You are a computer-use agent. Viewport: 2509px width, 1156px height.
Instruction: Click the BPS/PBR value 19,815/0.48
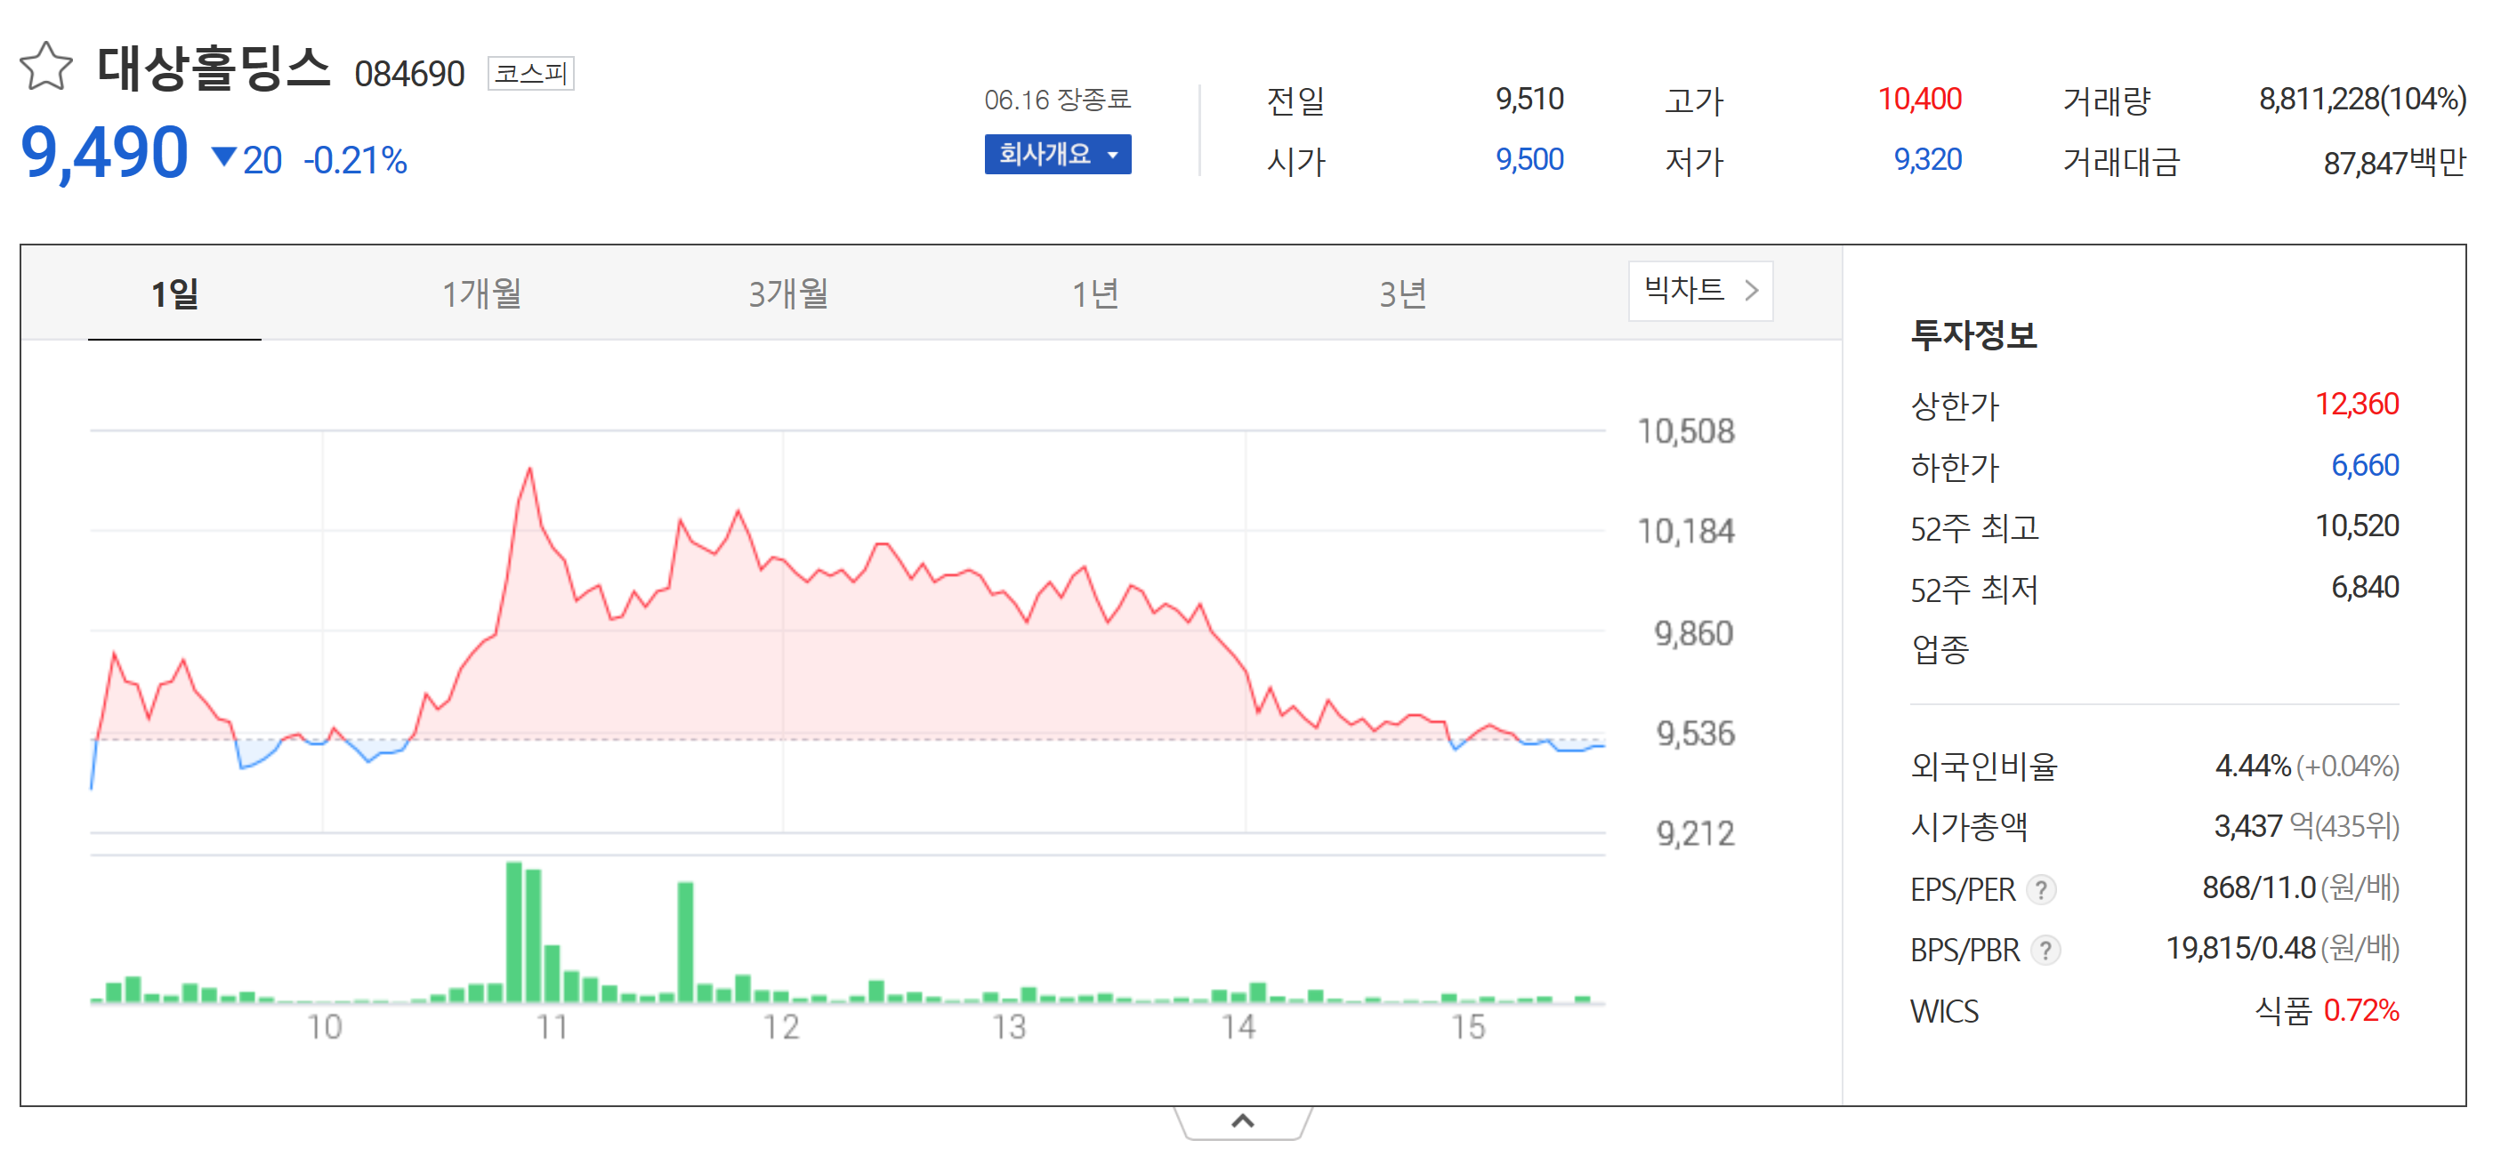coord(2241,948)
